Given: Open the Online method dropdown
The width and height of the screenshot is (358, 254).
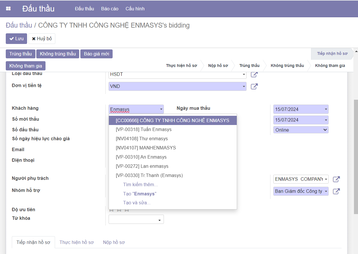Looking at the screenshot, I should pyautogui.click(x=301, y=130).
